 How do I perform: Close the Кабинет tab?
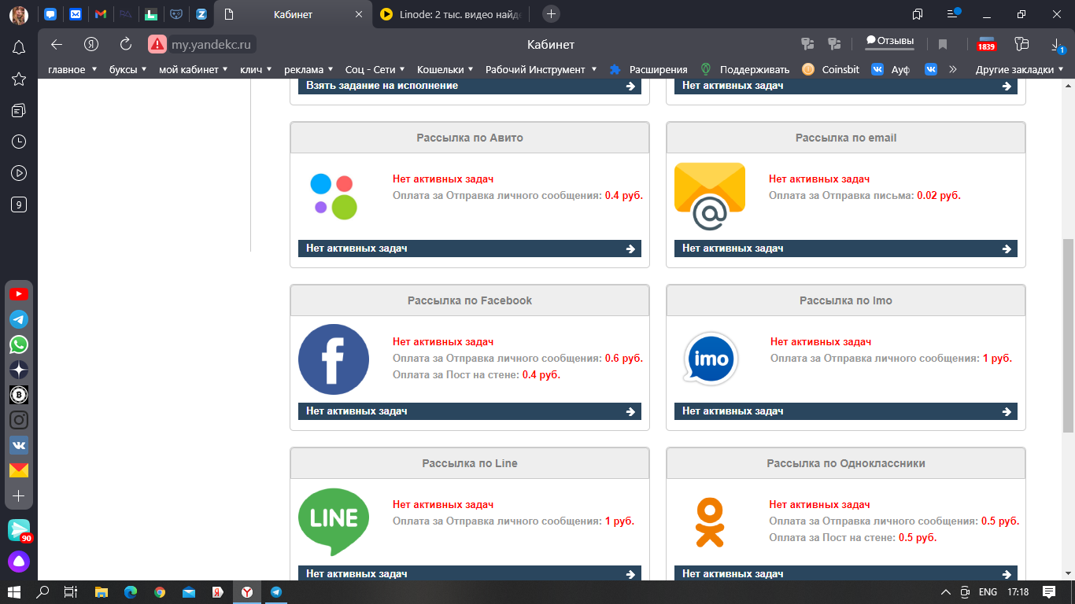[359, 14]
